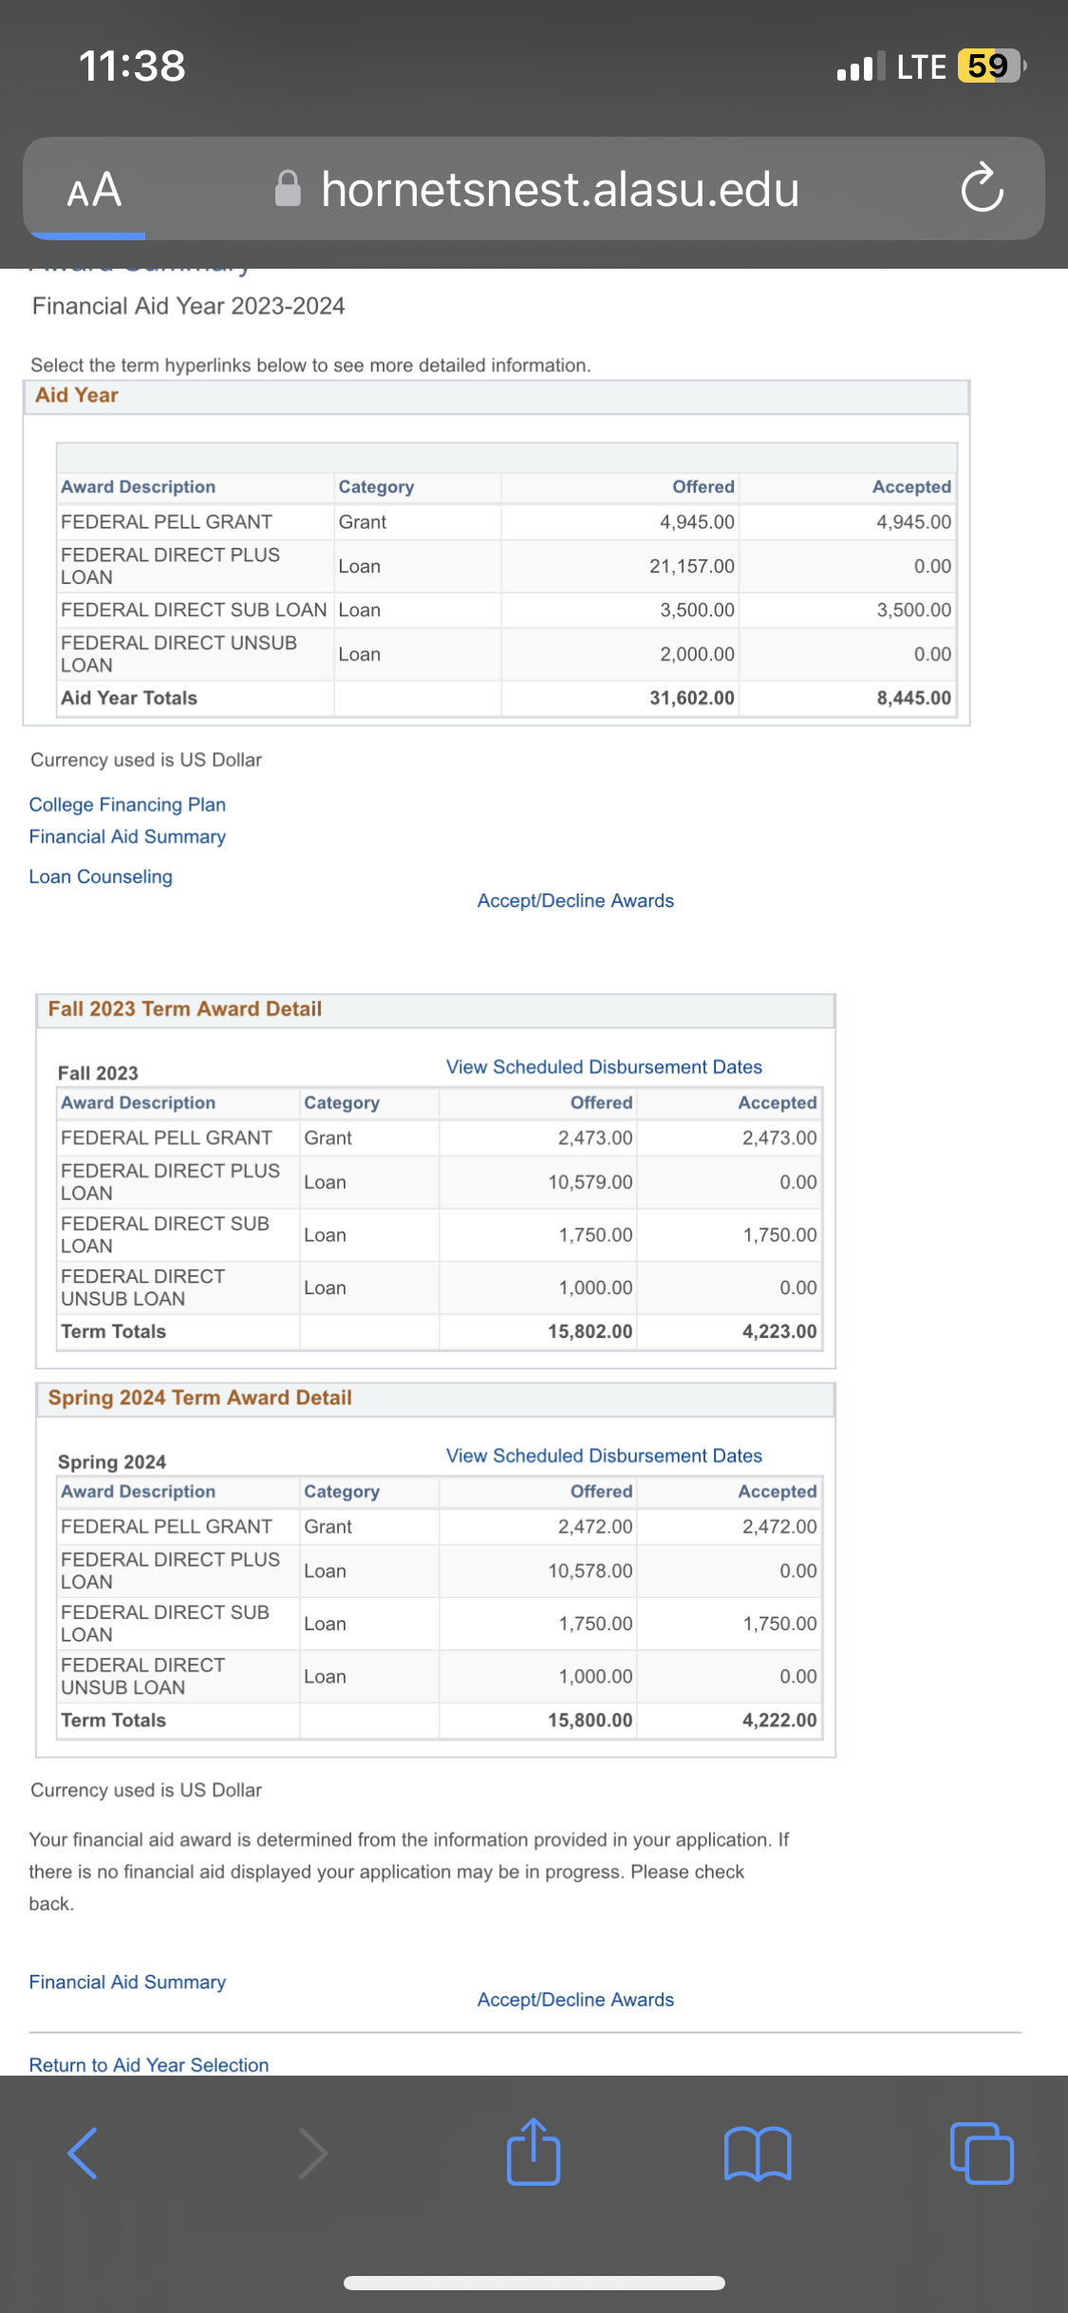The image size is (1068, 2313).
Task: Open Accept/Decline Awards link beside Loan Counseling
Action: point(575,900)
